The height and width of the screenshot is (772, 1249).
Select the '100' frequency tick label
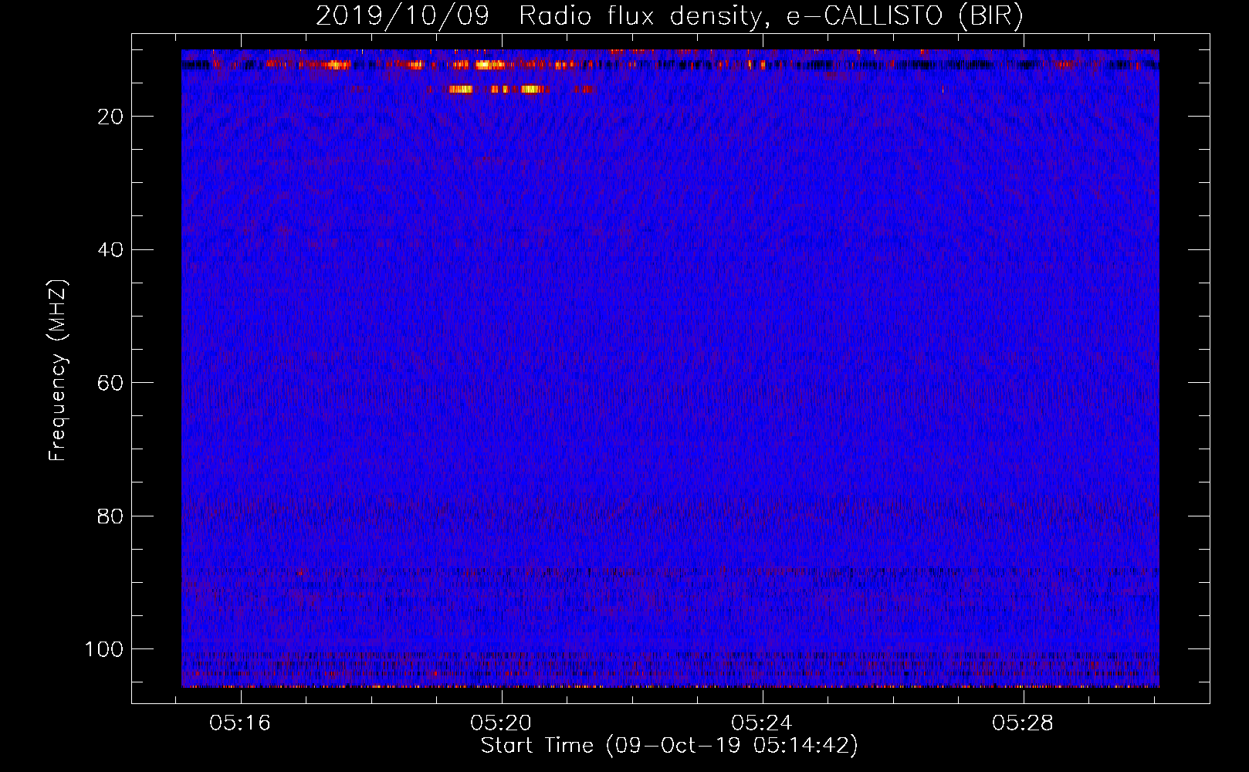[104, 649]
